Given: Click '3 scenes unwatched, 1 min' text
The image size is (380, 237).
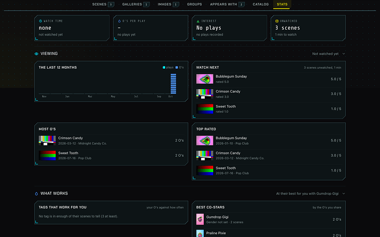Looking at the screenshot, I should 323,68.
